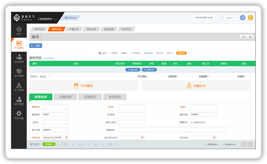This screenshot has height=164, width=267.
Task: Click the 添加工时 button
Action: (133, 70)
